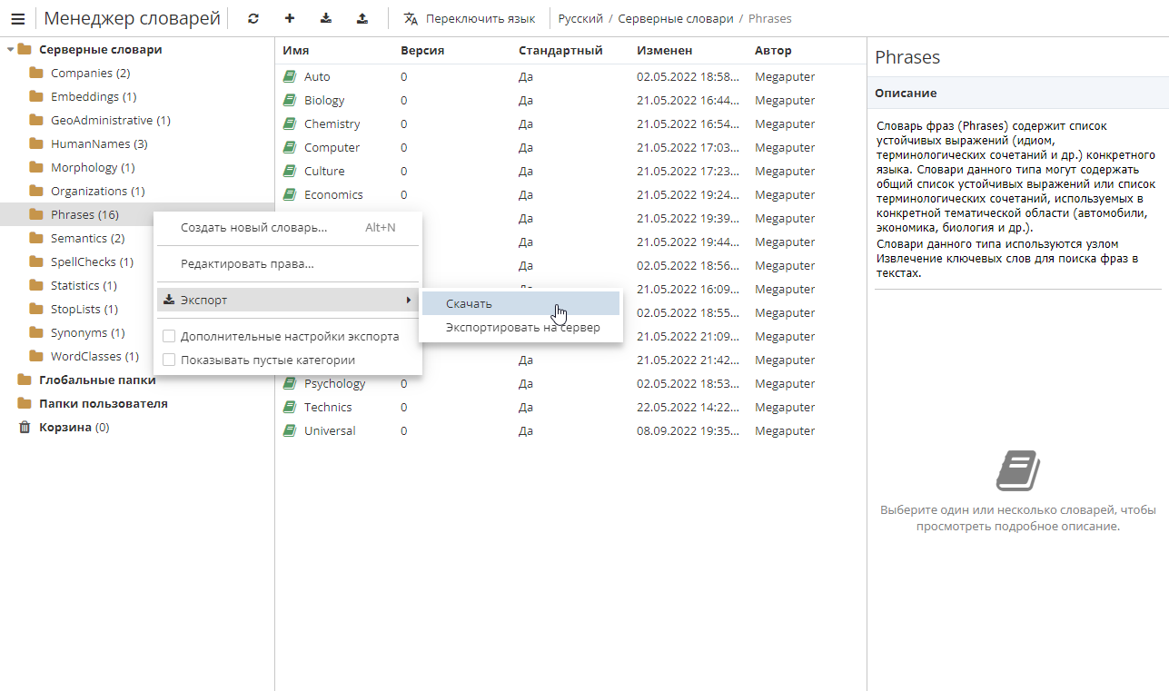Select the Organizations (1) folder
1169x691 pixels.
coord(97,191)
